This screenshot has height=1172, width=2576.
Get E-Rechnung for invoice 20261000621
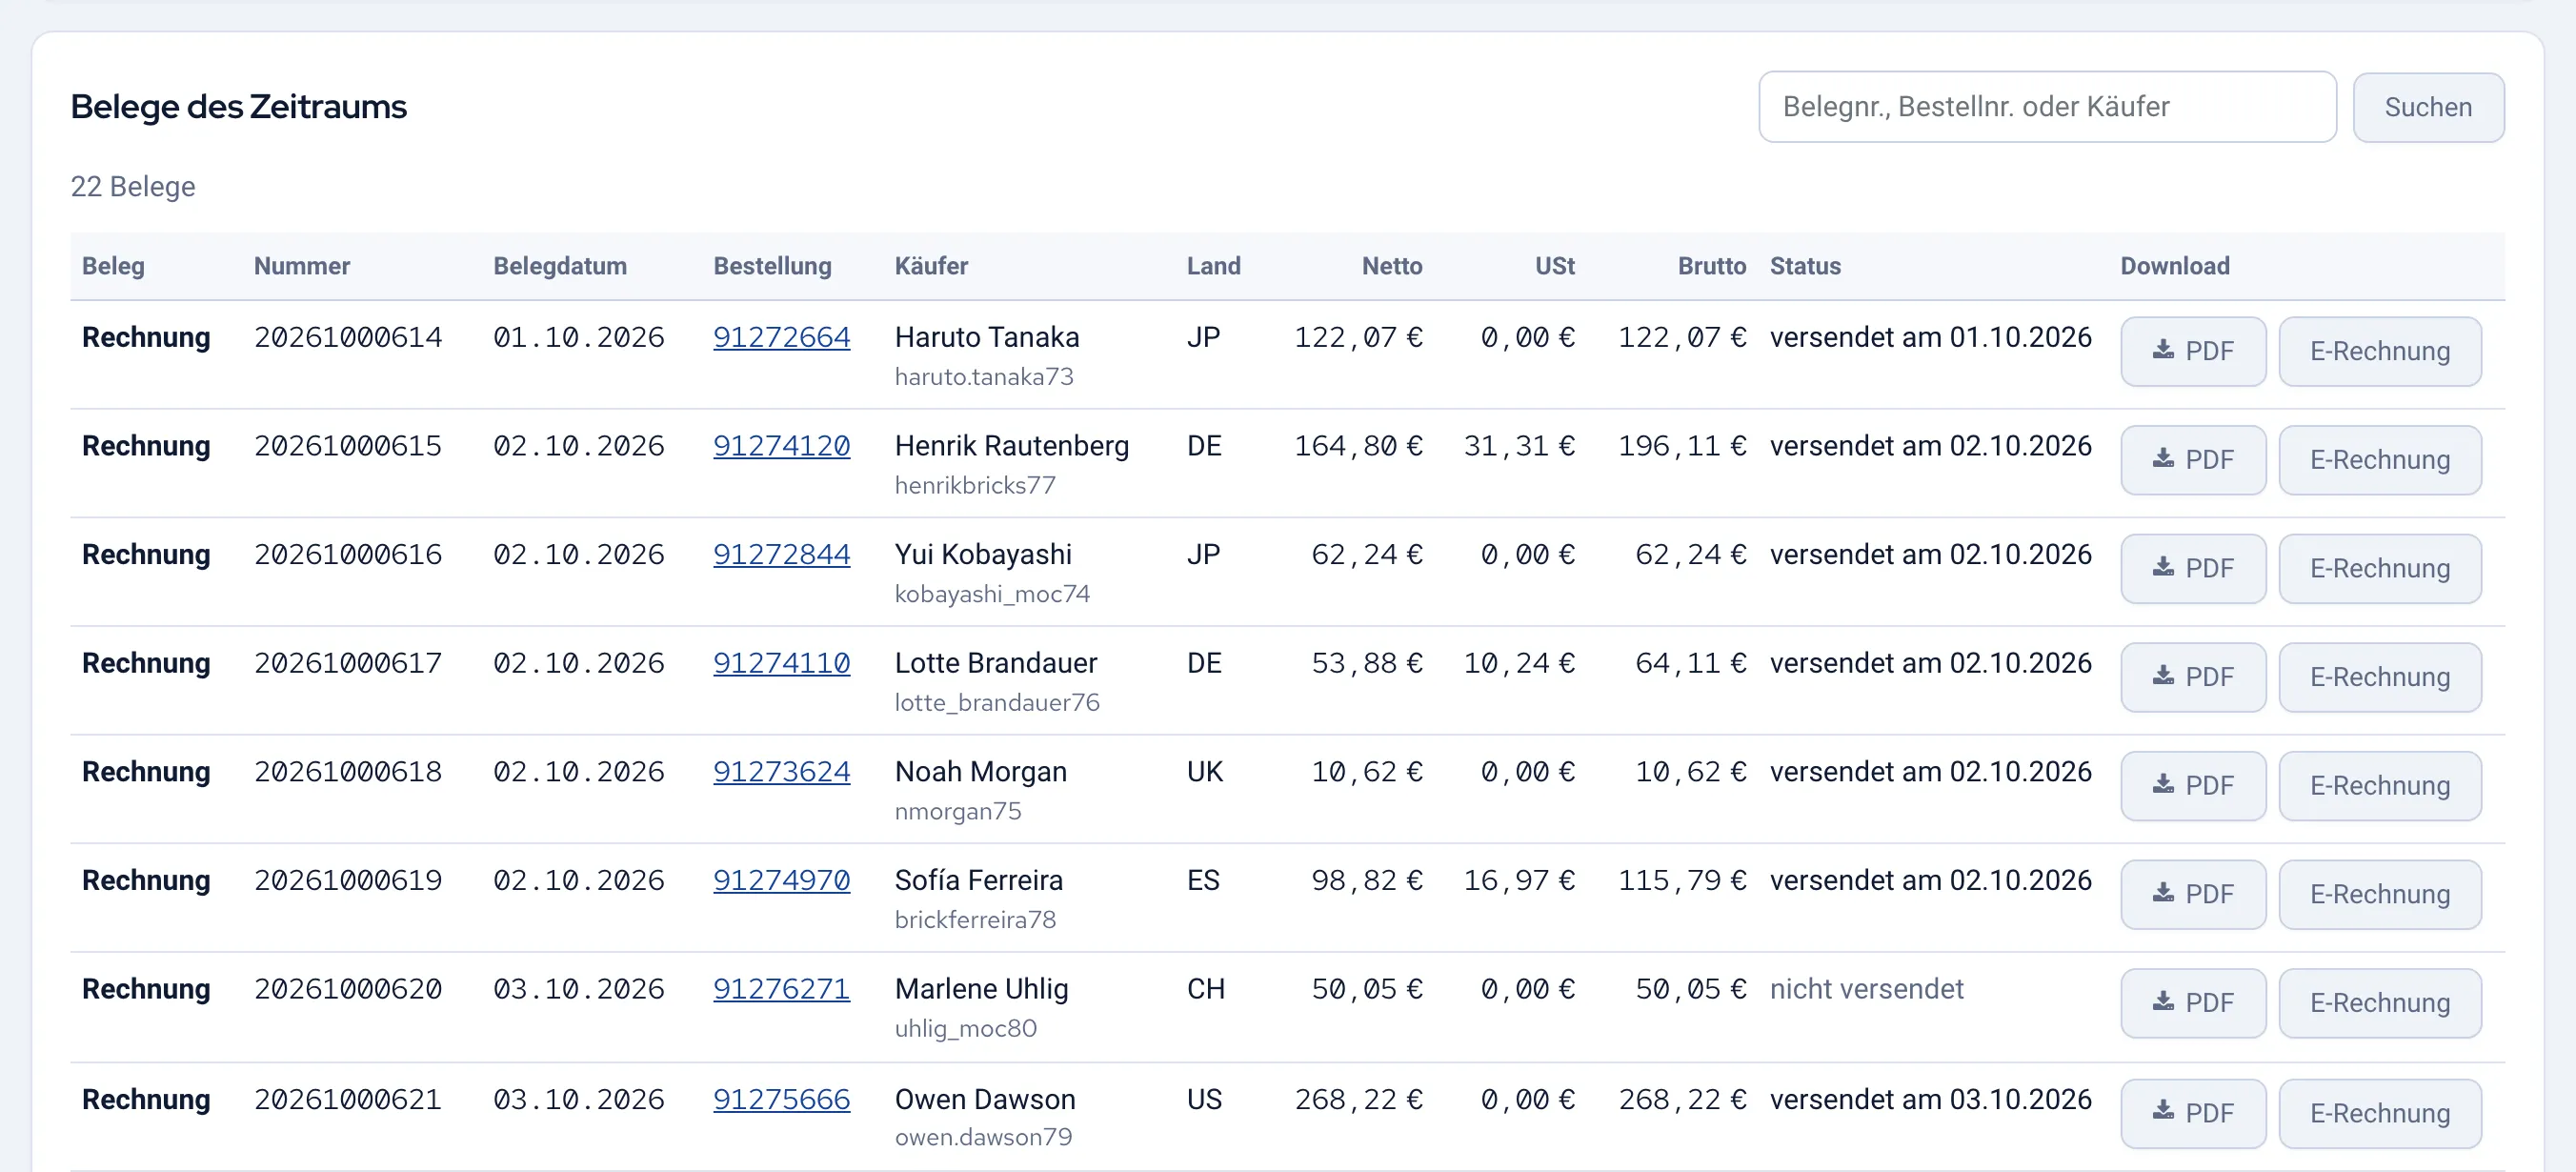pos(2379,1113)
